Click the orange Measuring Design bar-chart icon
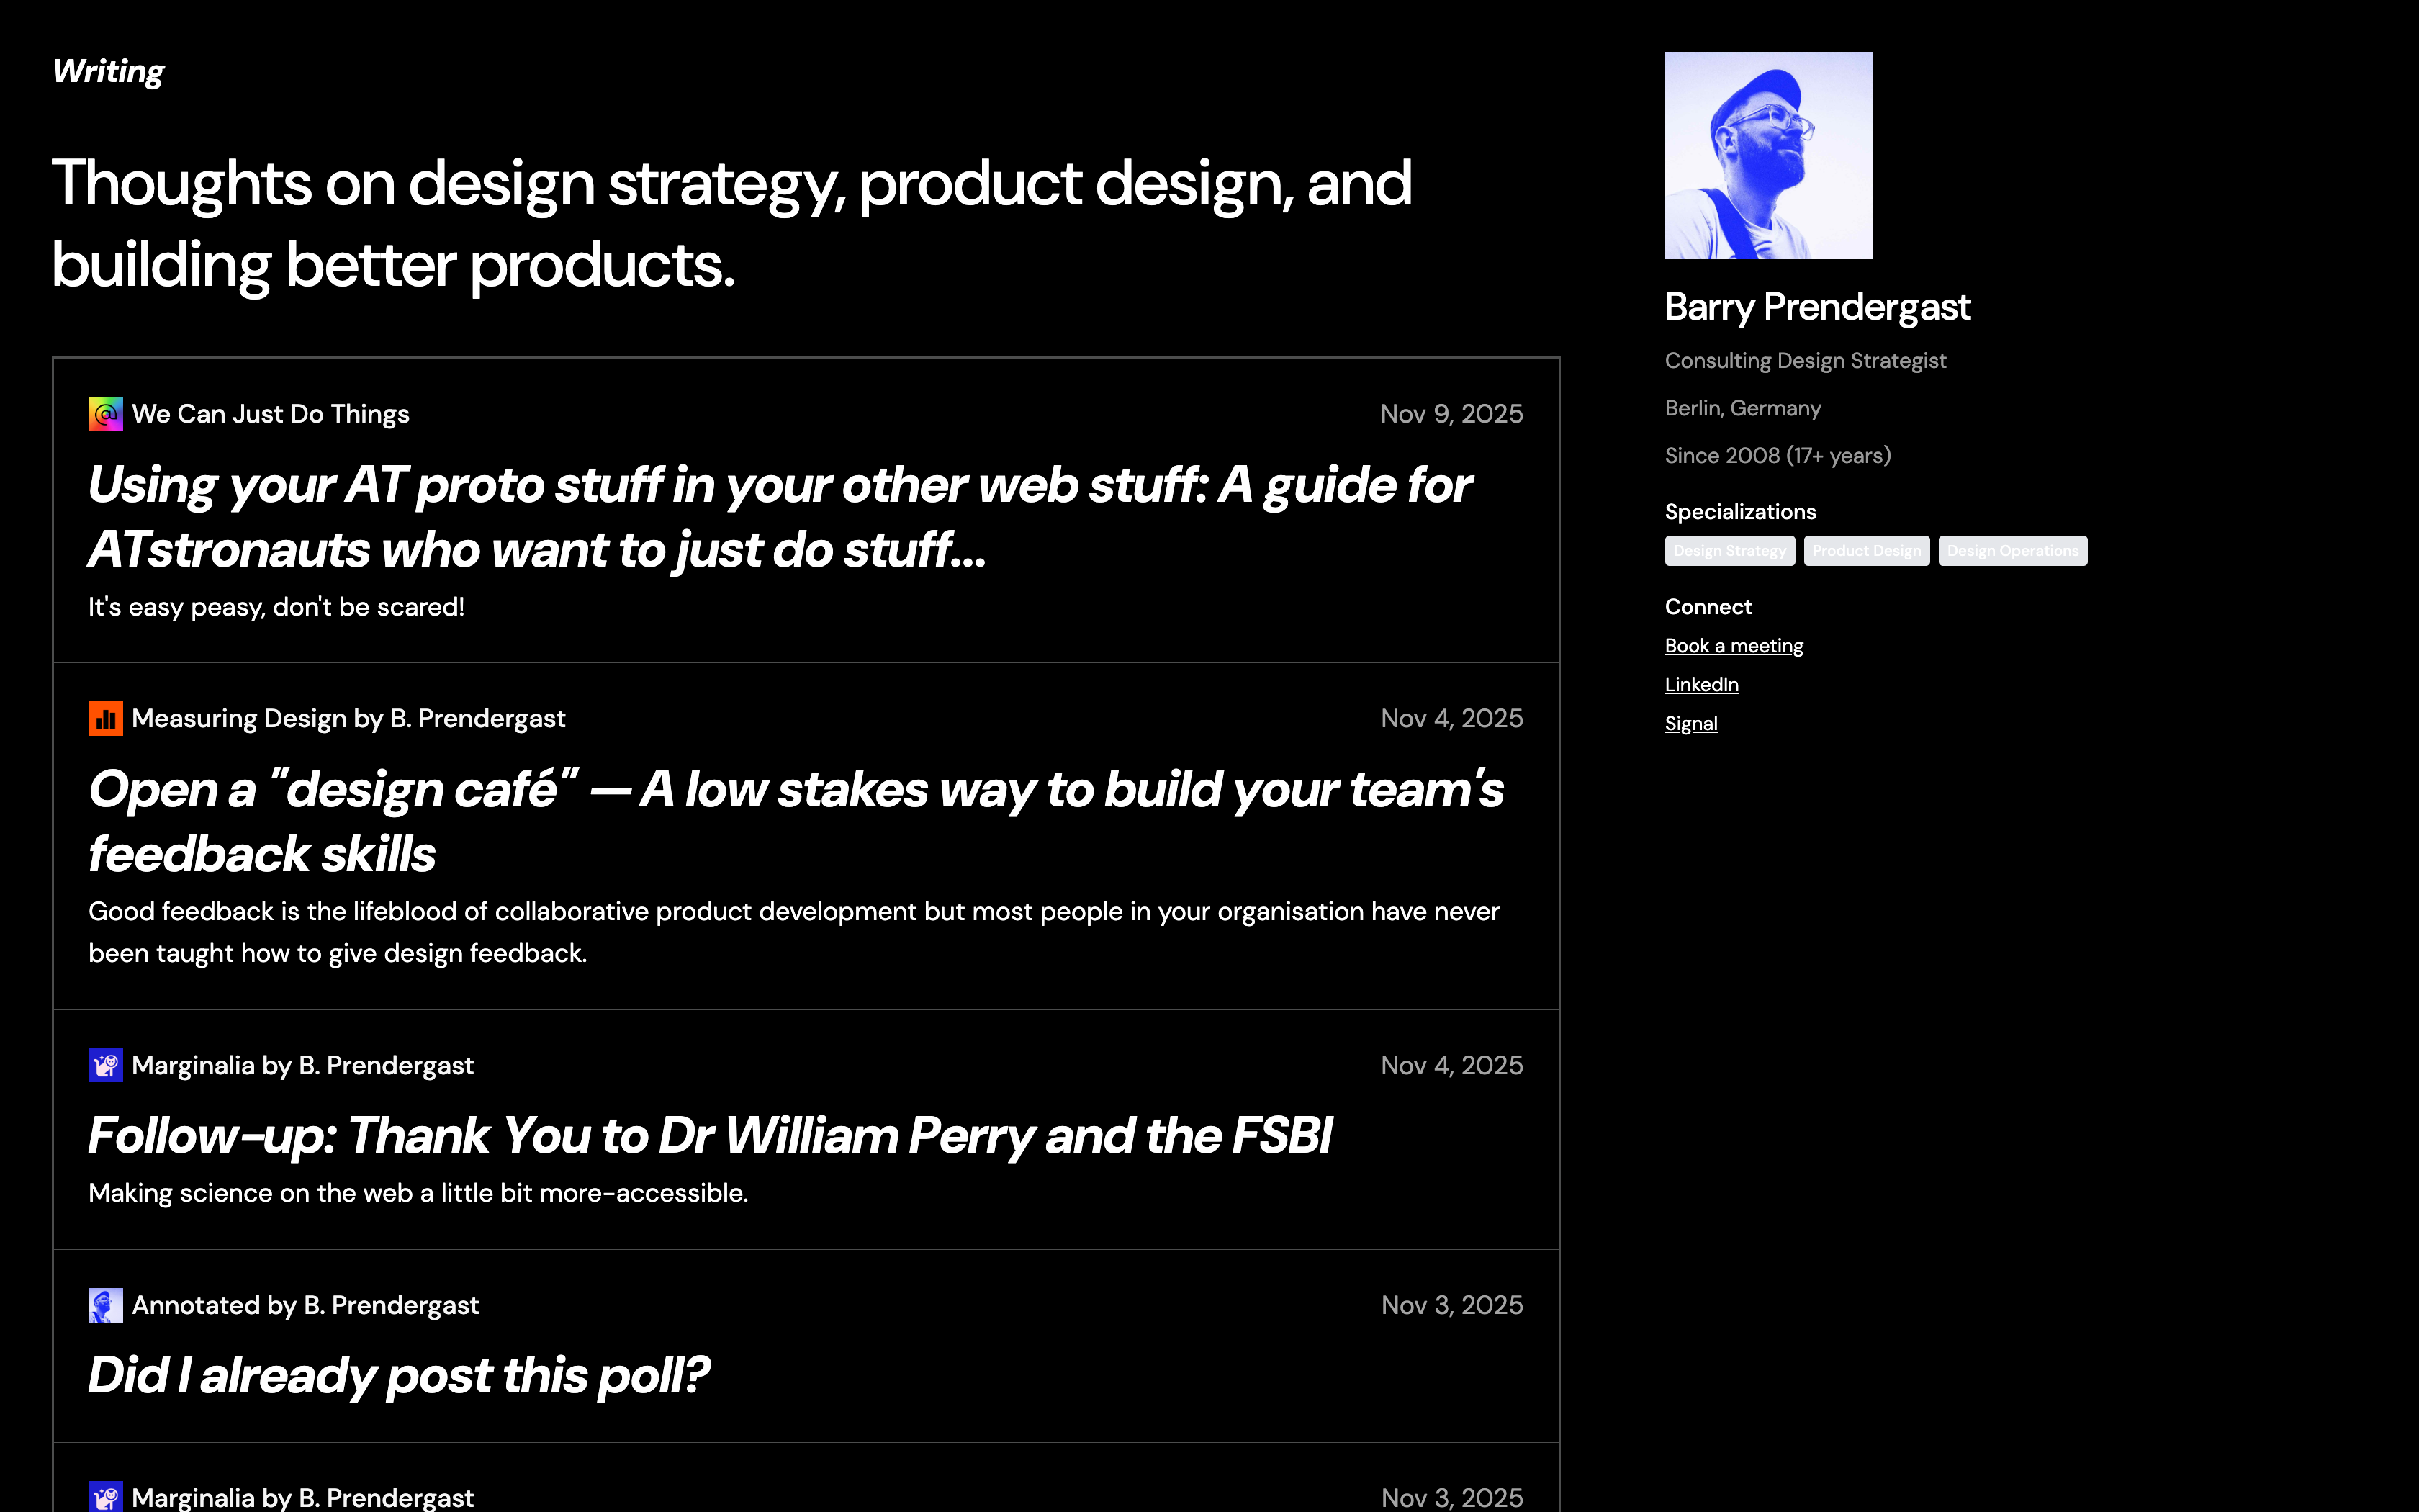Image resolution: width=2419 pixels, height=1512 pixels. [x=105, y=718]
